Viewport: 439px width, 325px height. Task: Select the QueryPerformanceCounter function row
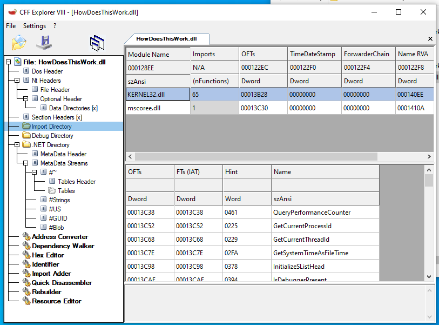pyautogui.click(x=253, y=213)
